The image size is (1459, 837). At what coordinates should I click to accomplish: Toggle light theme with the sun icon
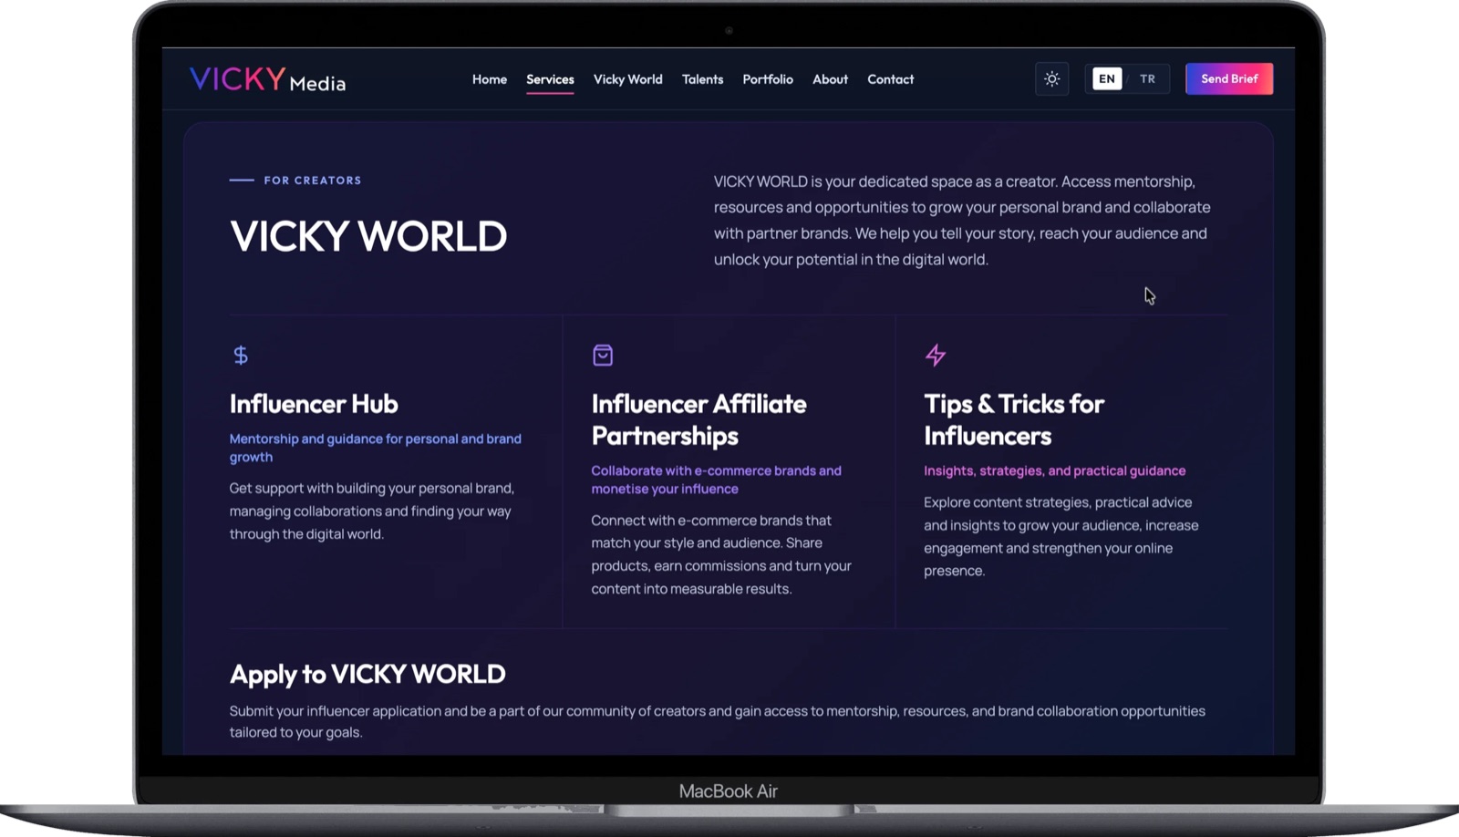pos(1051,79)
